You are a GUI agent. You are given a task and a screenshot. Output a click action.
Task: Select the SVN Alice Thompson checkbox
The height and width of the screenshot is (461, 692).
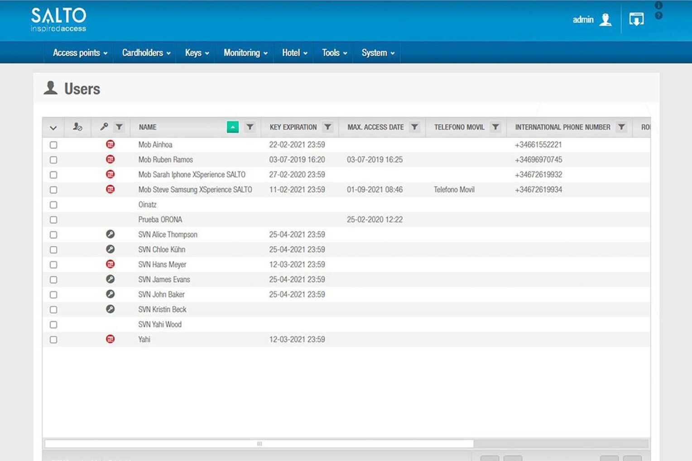tap(53, 235)
